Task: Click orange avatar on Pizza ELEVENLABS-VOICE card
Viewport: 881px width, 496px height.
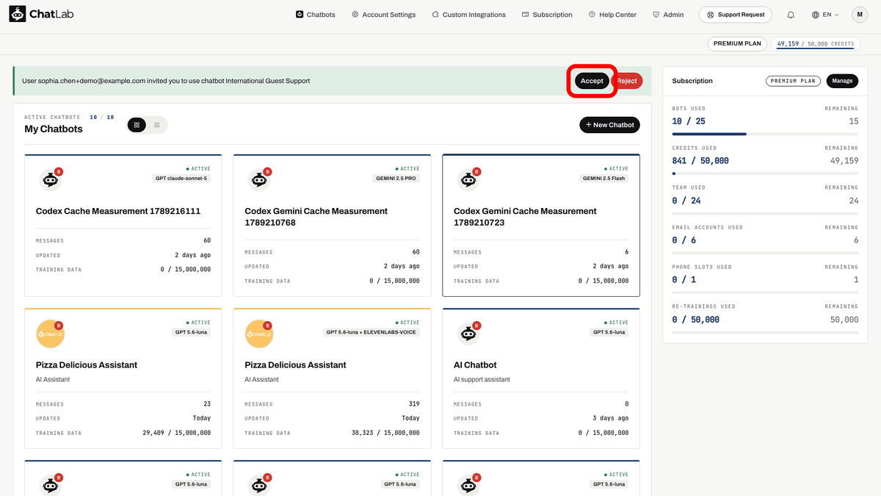Action: click(x=258, y=334)
